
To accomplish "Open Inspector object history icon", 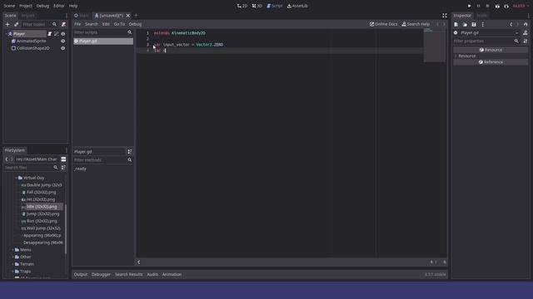I will click(526, 24).
